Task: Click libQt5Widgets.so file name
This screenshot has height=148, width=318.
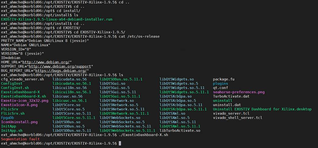Action: (177, 79)
